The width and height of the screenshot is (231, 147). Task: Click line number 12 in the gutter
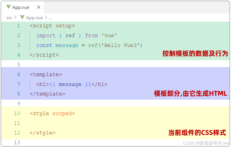(17, 133)
